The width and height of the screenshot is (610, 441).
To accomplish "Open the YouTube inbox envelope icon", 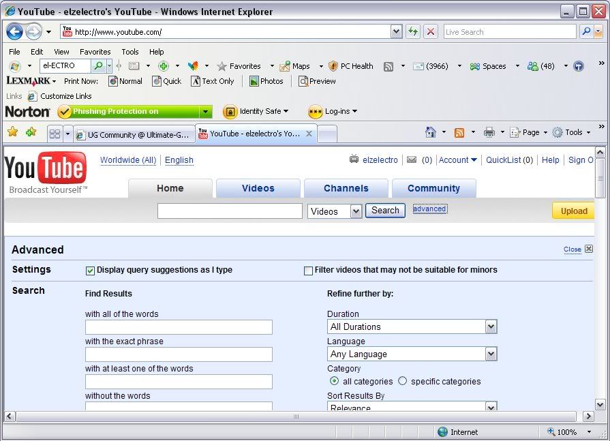I will [x=412, y=159].
